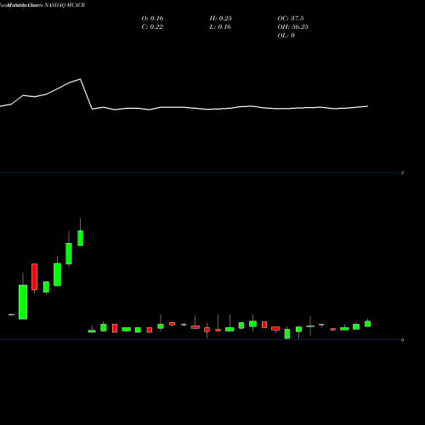Click the OL: 0 reading

click(286, 36)
